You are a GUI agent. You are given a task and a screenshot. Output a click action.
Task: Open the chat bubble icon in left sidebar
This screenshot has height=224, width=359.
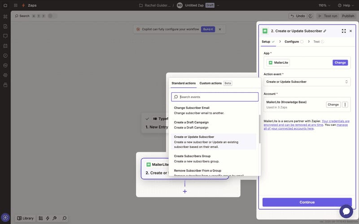pos(5,36)
